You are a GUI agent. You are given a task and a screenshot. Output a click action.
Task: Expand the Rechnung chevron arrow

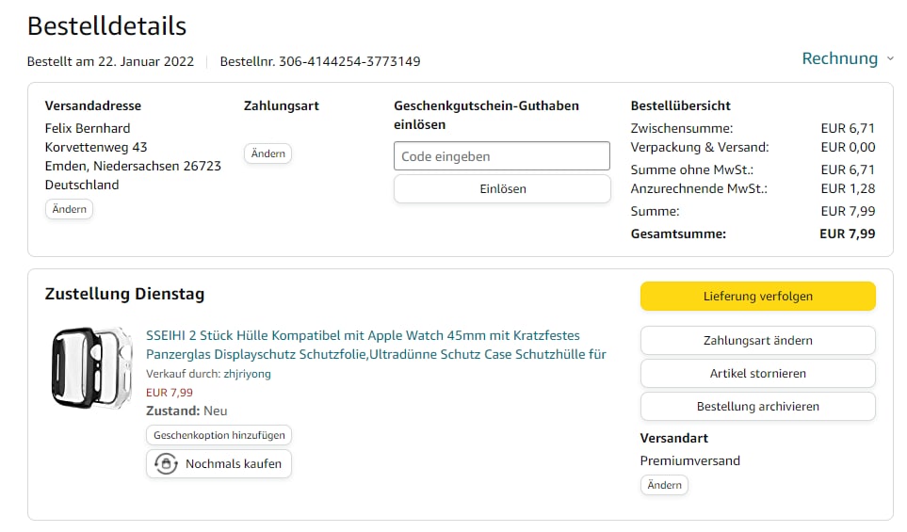(890, 59)
